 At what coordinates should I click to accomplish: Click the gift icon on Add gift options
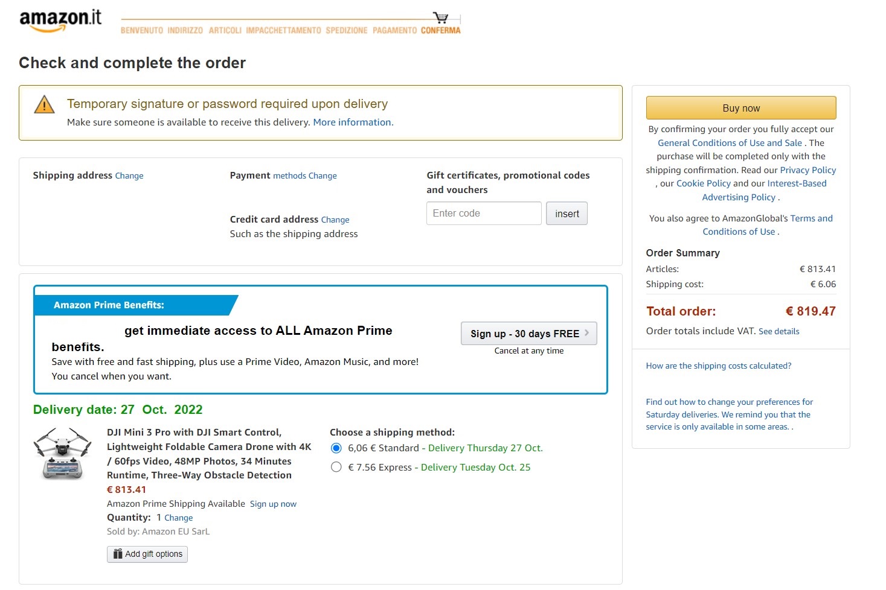[x=118, y=554]
